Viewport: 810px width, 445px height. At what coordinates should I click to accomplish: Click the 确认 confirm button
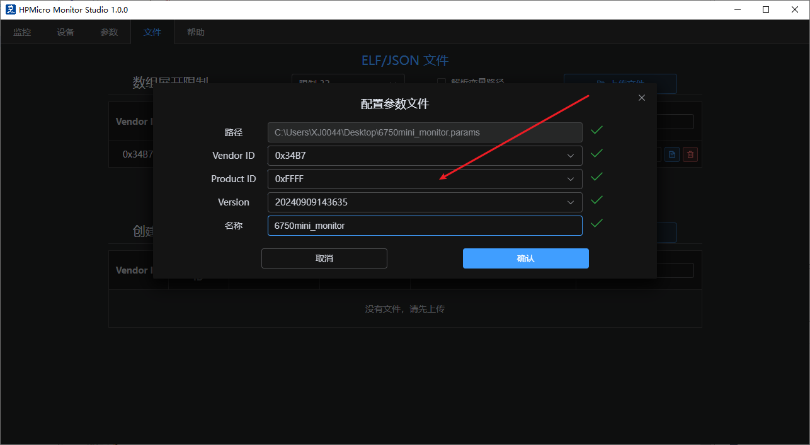tap(526, 258)
